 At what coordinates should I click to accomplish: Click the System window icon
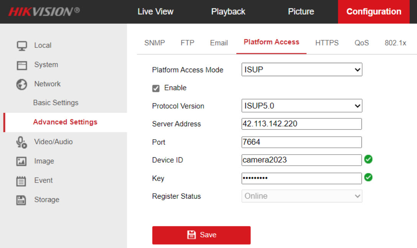pyautogui.click(x=21, y=65)
